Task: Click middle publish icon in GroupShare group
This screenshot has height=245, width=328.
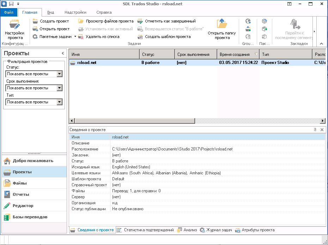Action: 248,29
